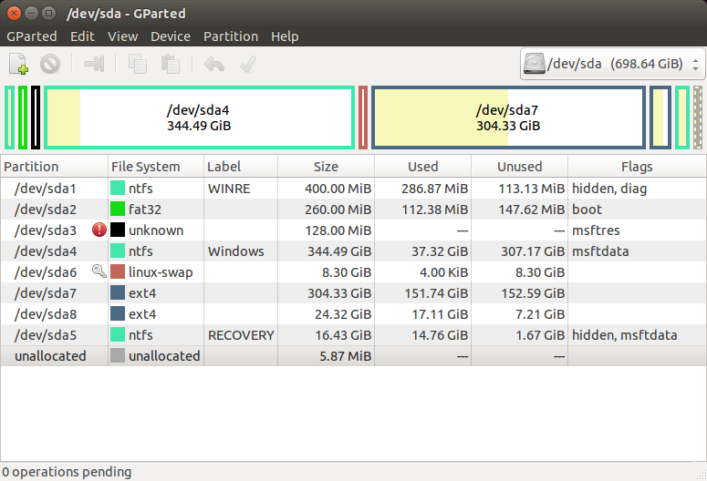
Task: Click the ntfs color swatch for /dev/sda1
Action: (118, 188)
